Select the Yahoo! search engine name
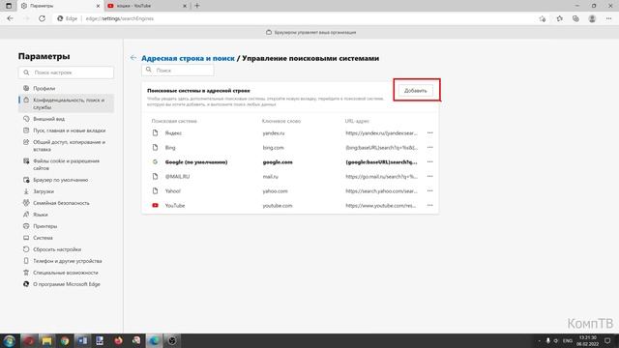 coord(172,191)
